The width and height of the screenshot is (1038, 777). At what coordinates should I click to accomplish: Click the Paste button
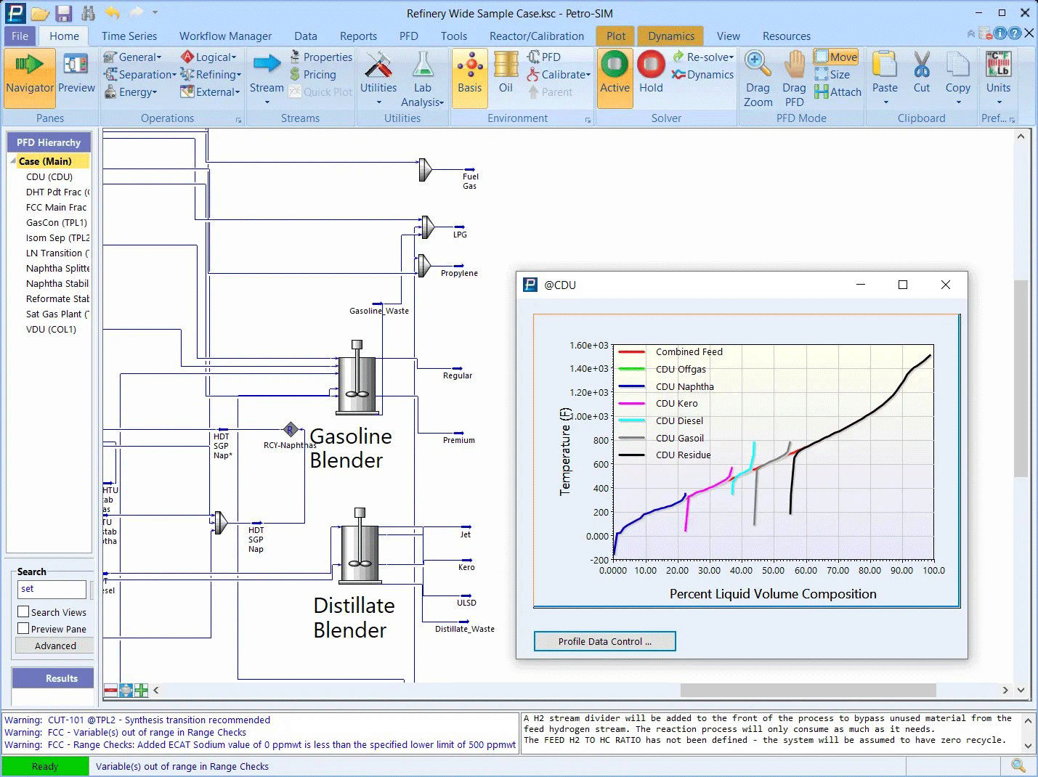885,78
